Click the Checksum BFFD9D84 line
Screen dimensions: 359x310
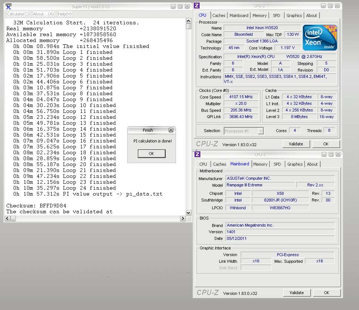point(36,206)
